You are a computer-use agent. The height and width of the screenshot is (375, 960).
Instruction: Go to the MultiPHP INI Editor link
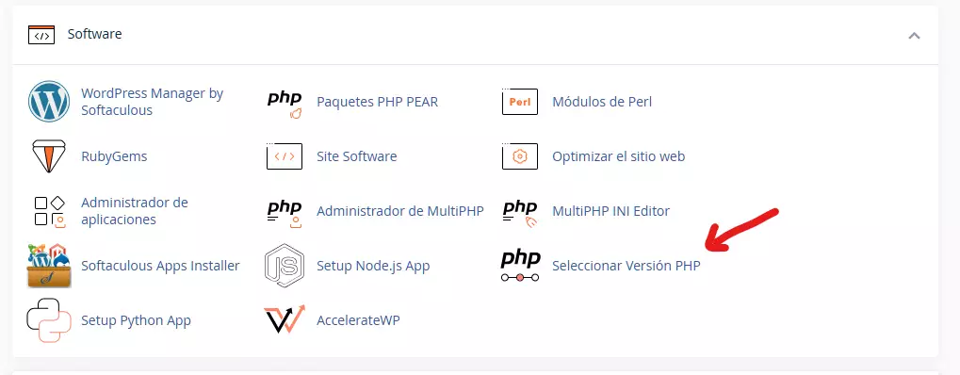pos(611,211)
